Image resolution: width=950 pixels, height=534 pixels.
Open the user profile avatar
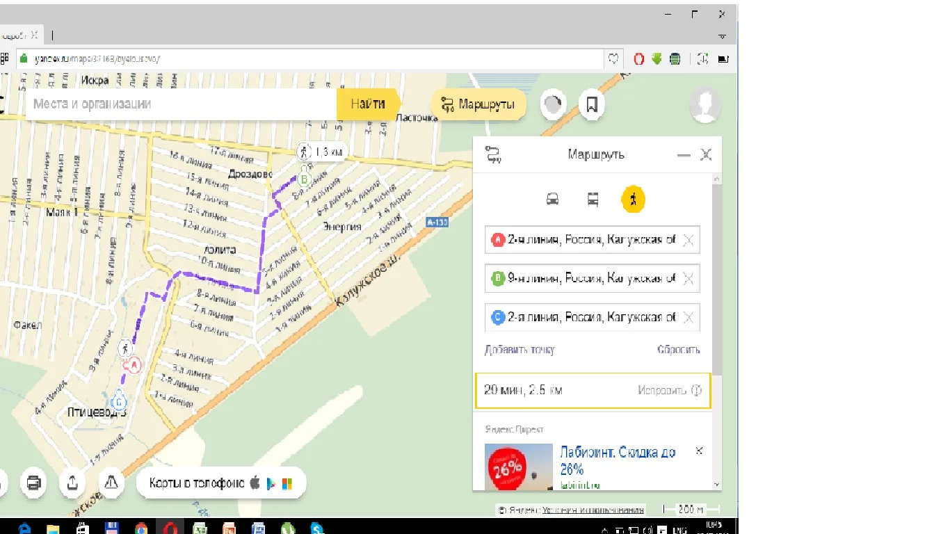(x=705, y=105)
